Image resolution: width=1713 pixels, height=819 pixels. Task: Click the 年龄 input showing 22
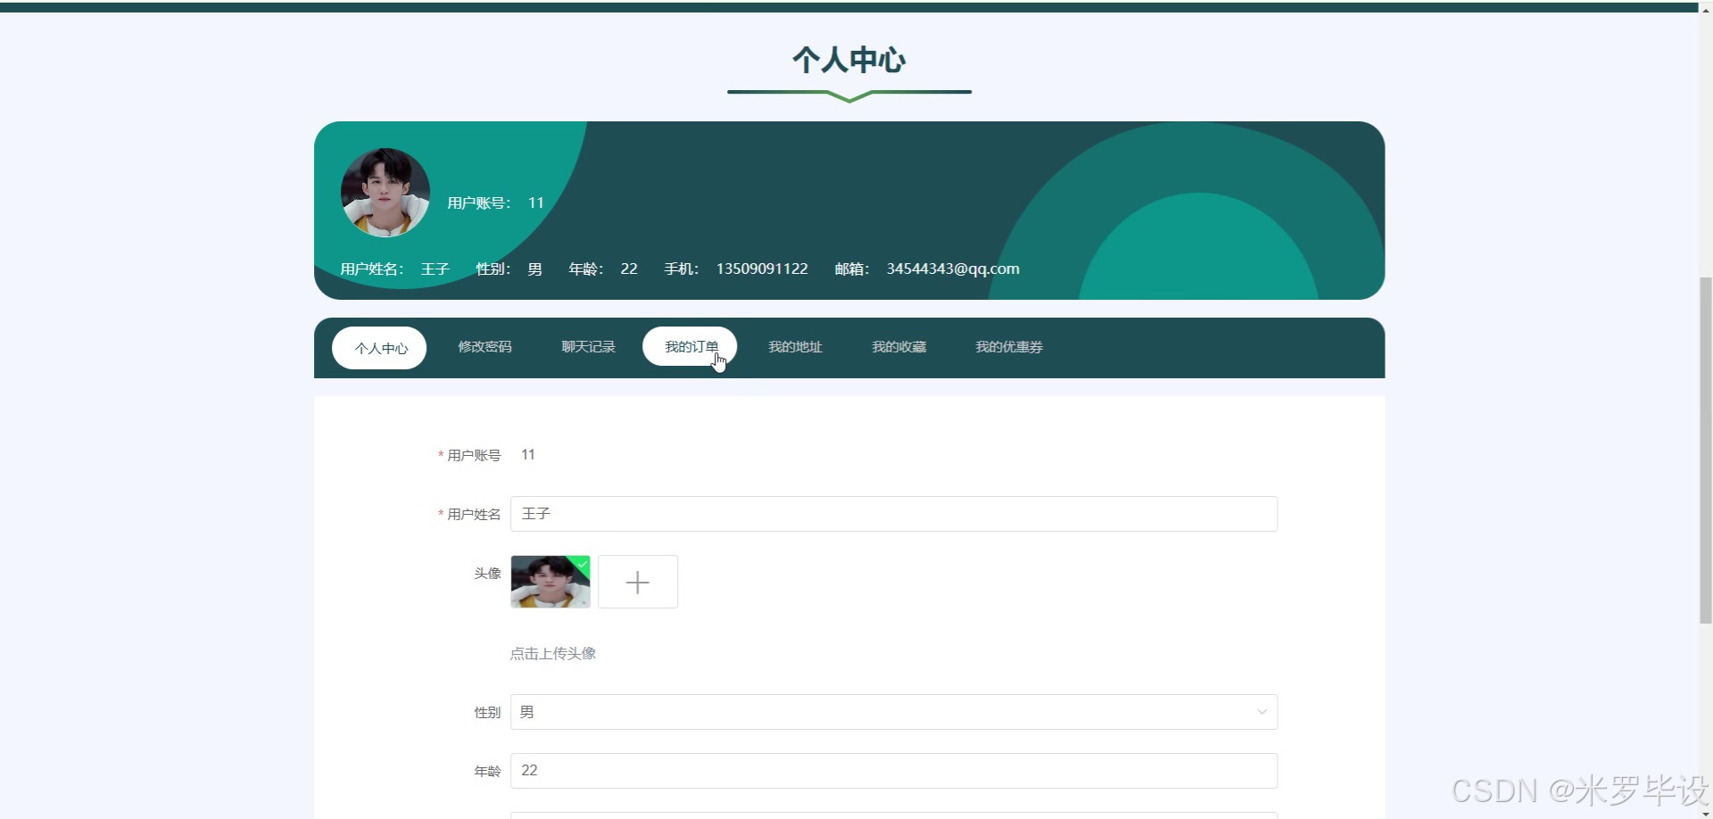[x=892, y=770]
